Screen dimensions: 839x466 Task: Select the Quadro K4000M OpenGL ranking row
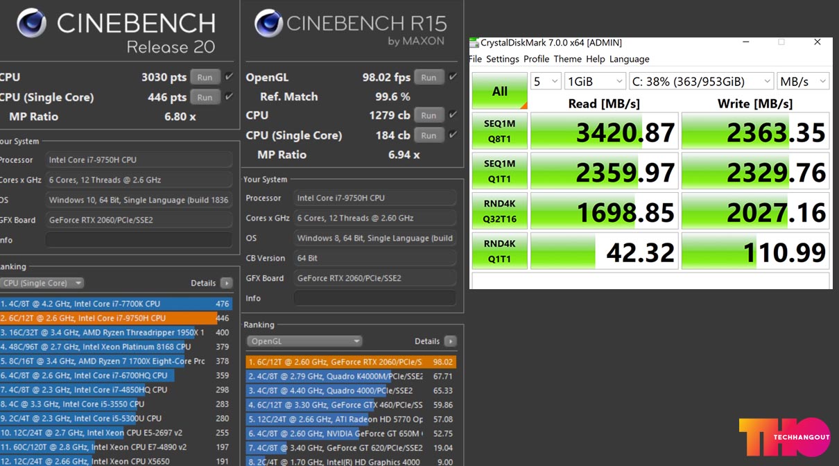tap(352, 377)
